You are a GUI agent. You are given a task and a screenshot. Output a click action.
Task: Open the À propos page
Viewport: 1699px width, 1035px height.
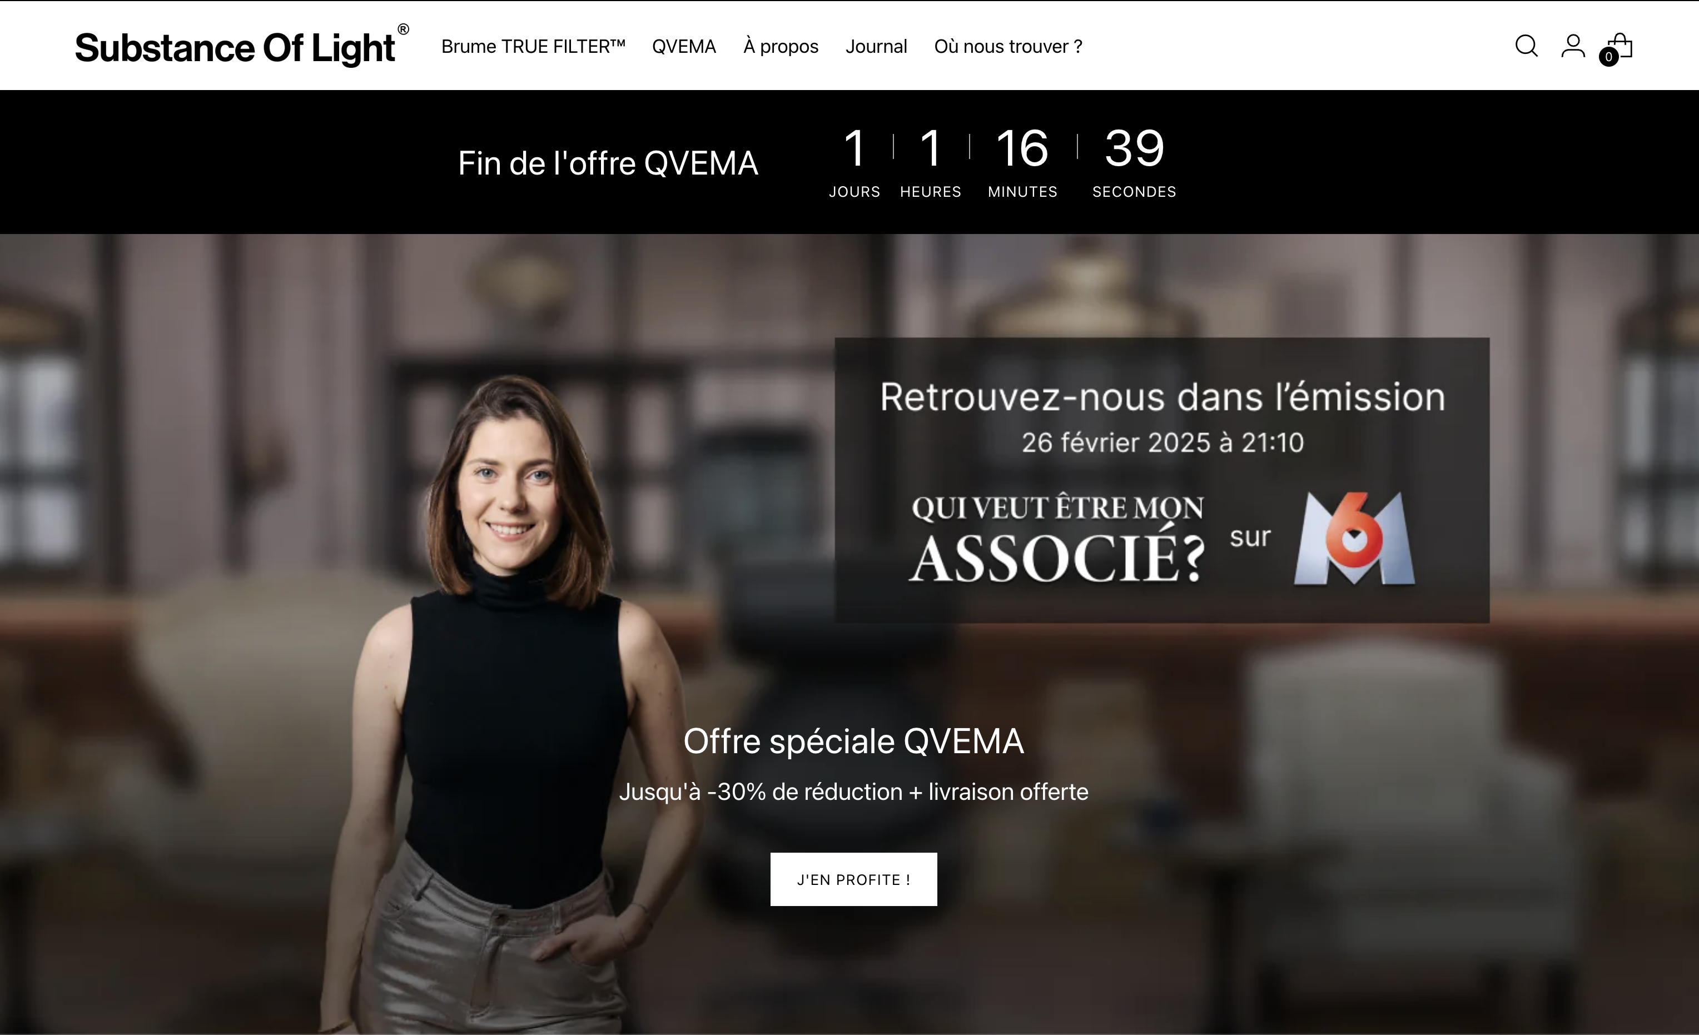point(781,46)
